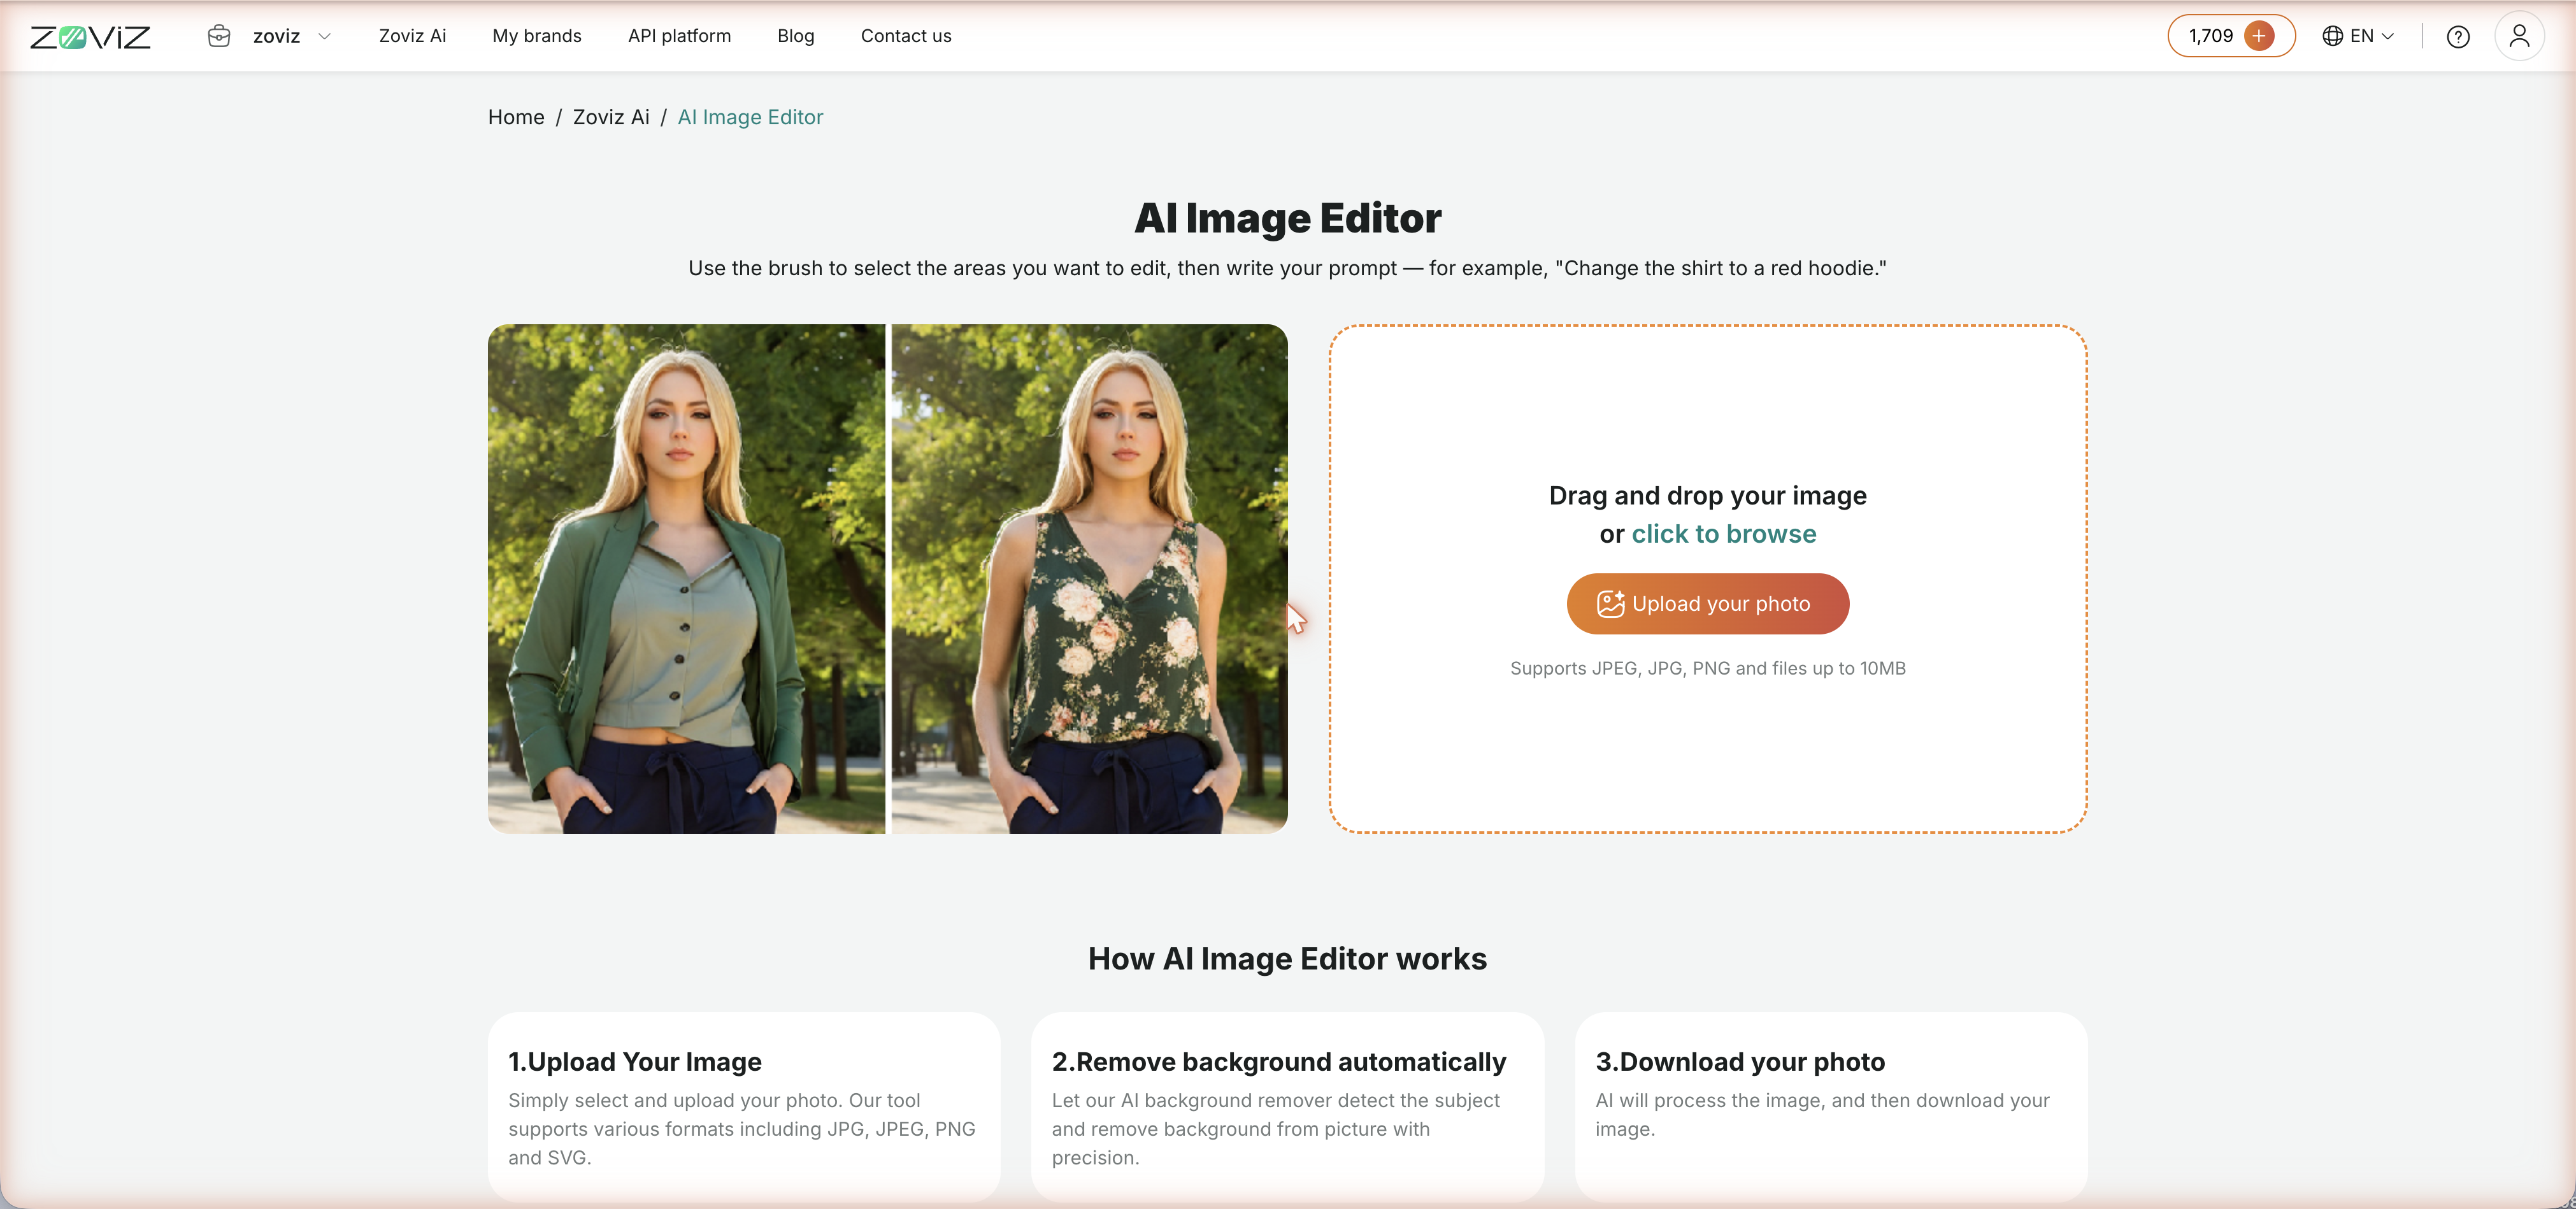Image resolution: width=2576 pixels, height=1209 pixels.
Task: Click '3.Download your photo' card title
Action: 1739,1061
